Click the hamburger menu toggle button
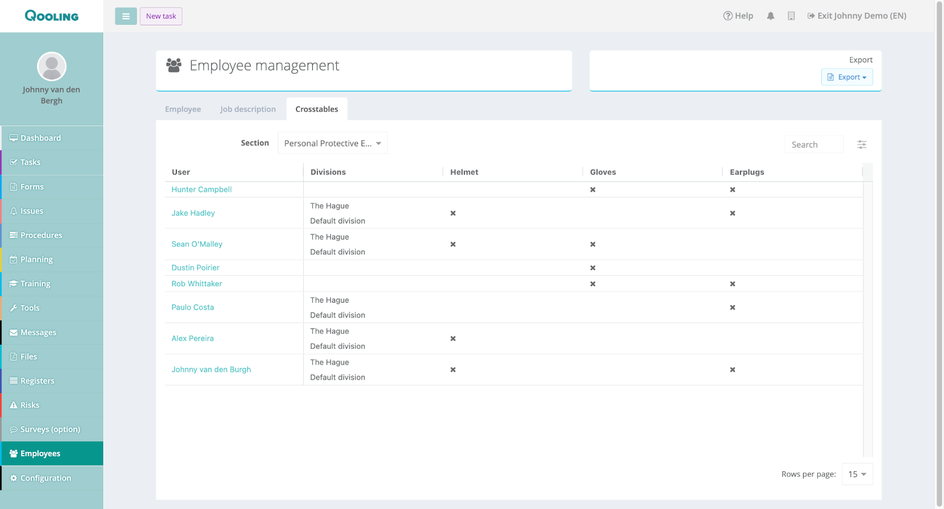Image resolution: width=944 pixels, height=509 pixels. pyautogui.click(x=126, y=16)
